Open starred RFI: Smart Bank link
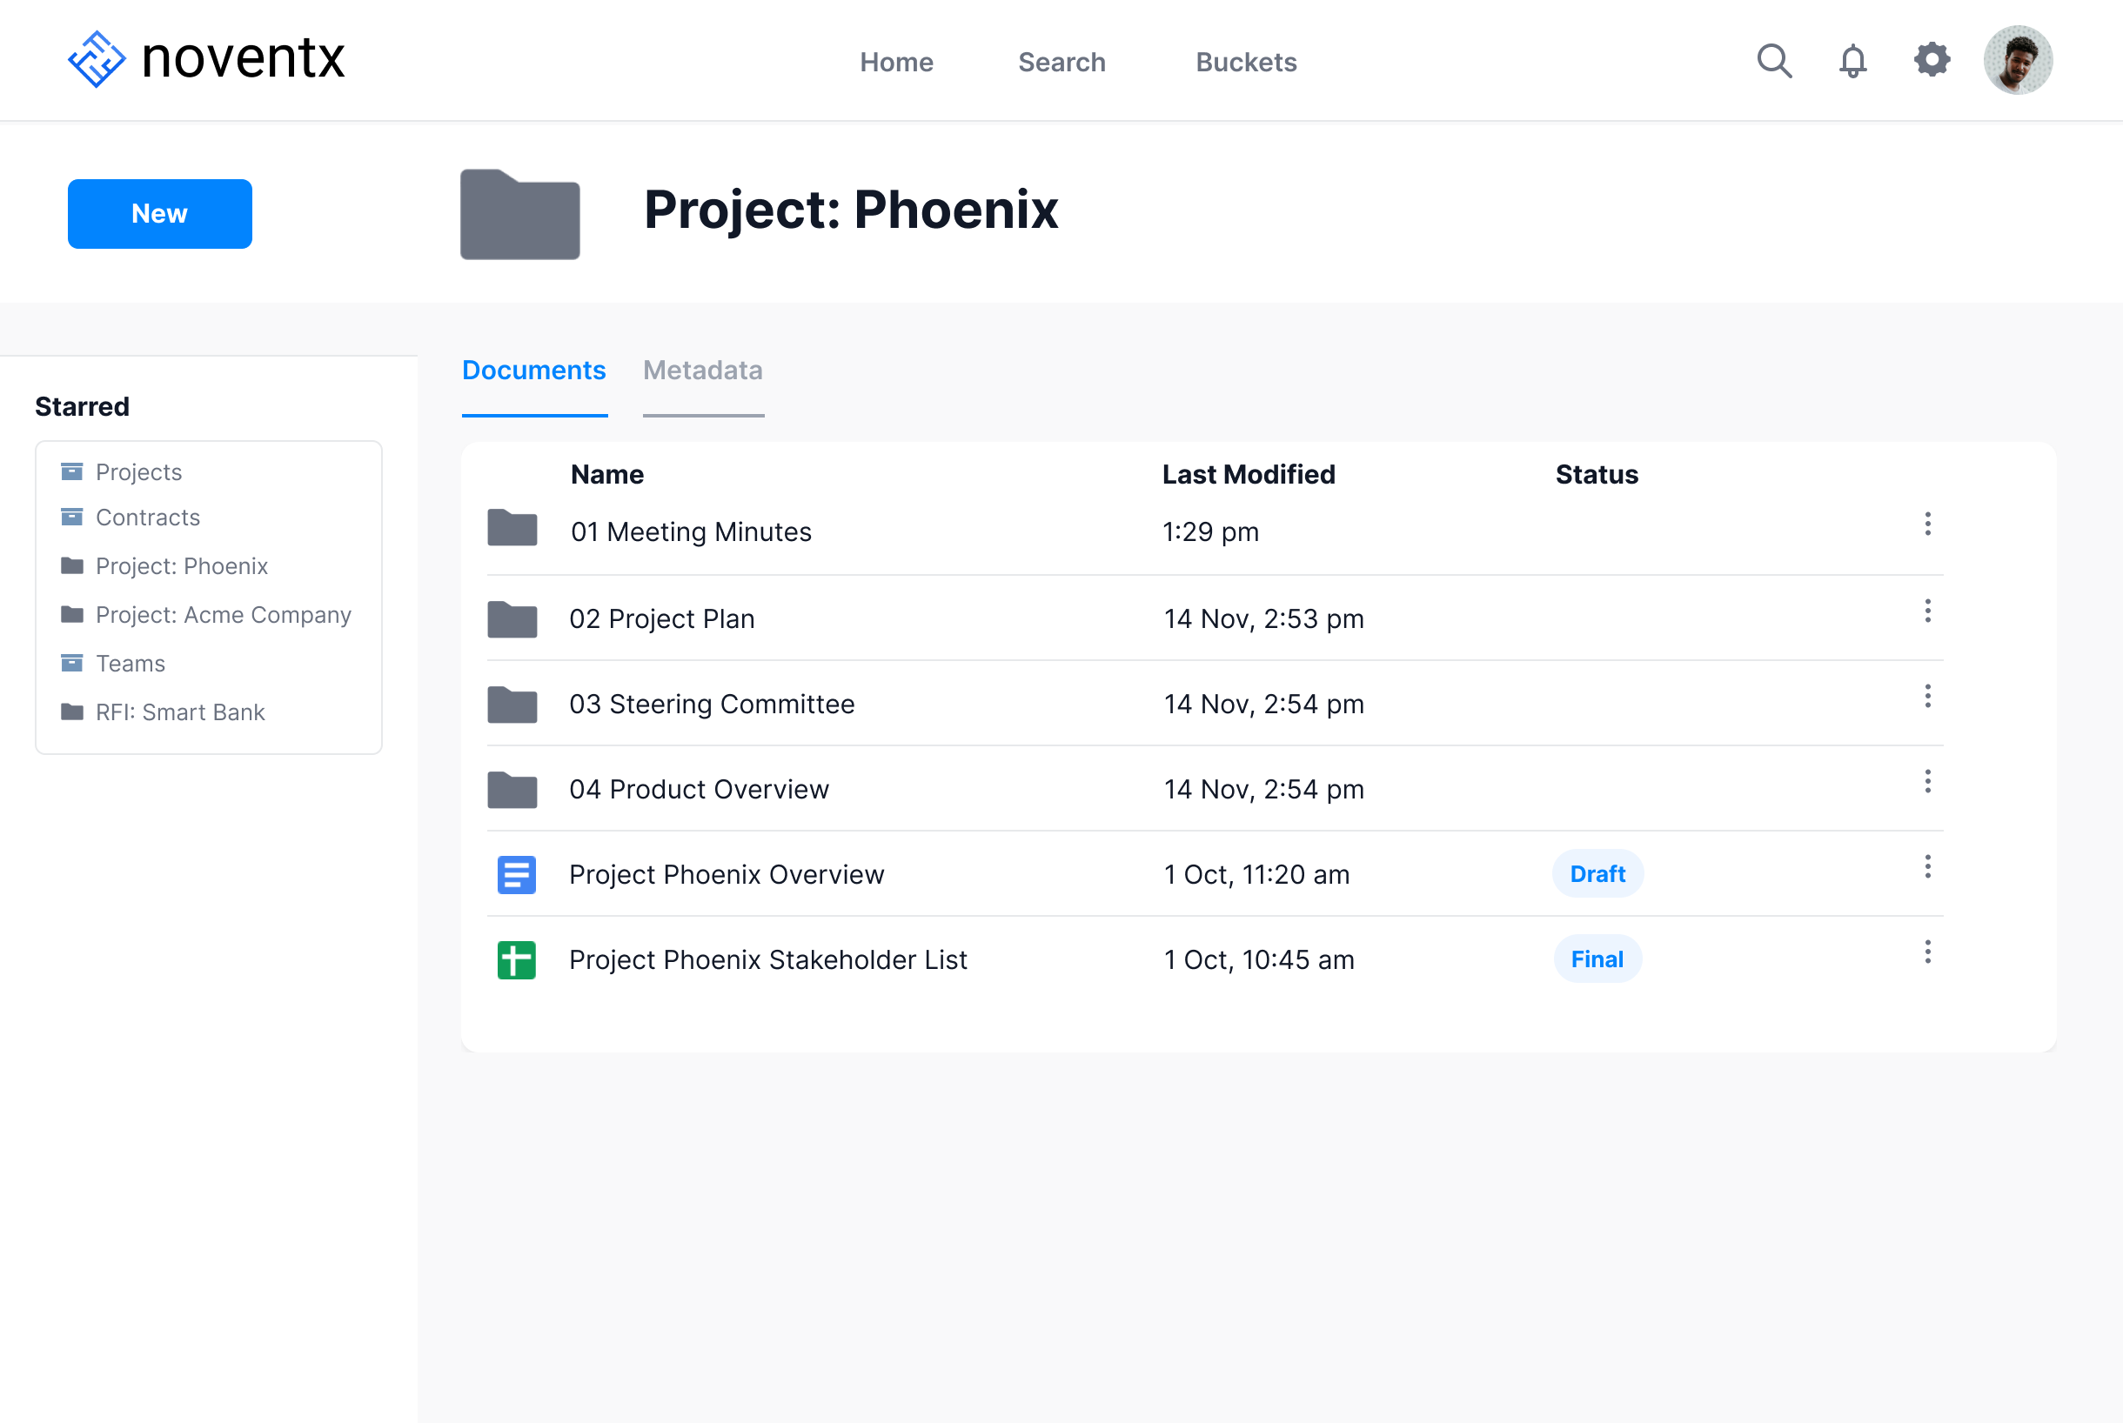This screenshot has height=1423, width=2123. tap(181, 712)
